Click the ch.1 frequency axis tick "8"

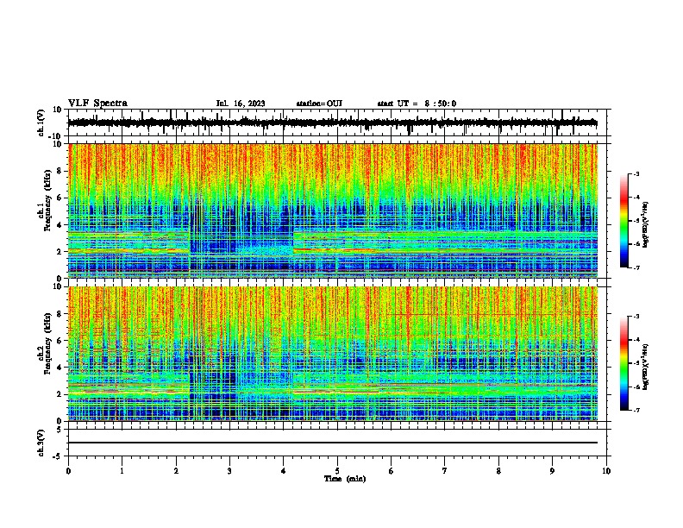coord(60,171)
